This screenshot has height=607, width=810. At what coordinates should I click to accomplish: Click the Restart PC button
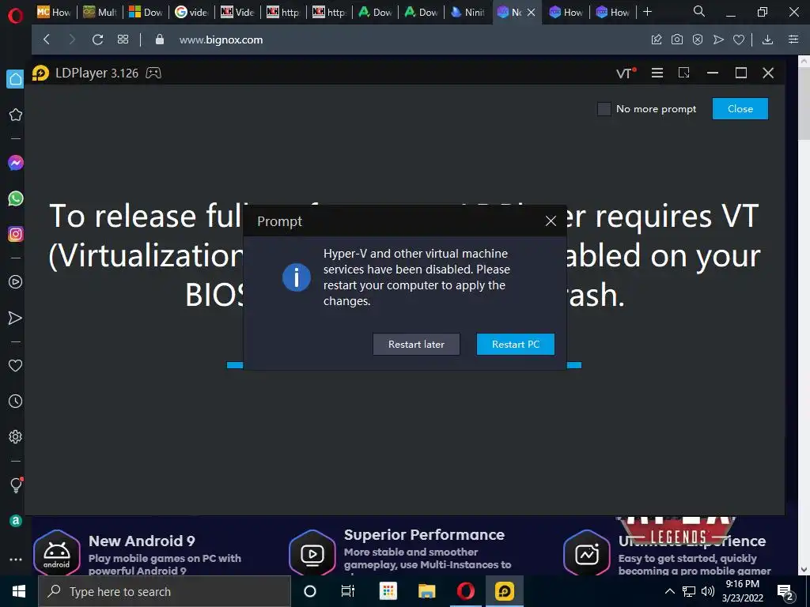point(515,345)
